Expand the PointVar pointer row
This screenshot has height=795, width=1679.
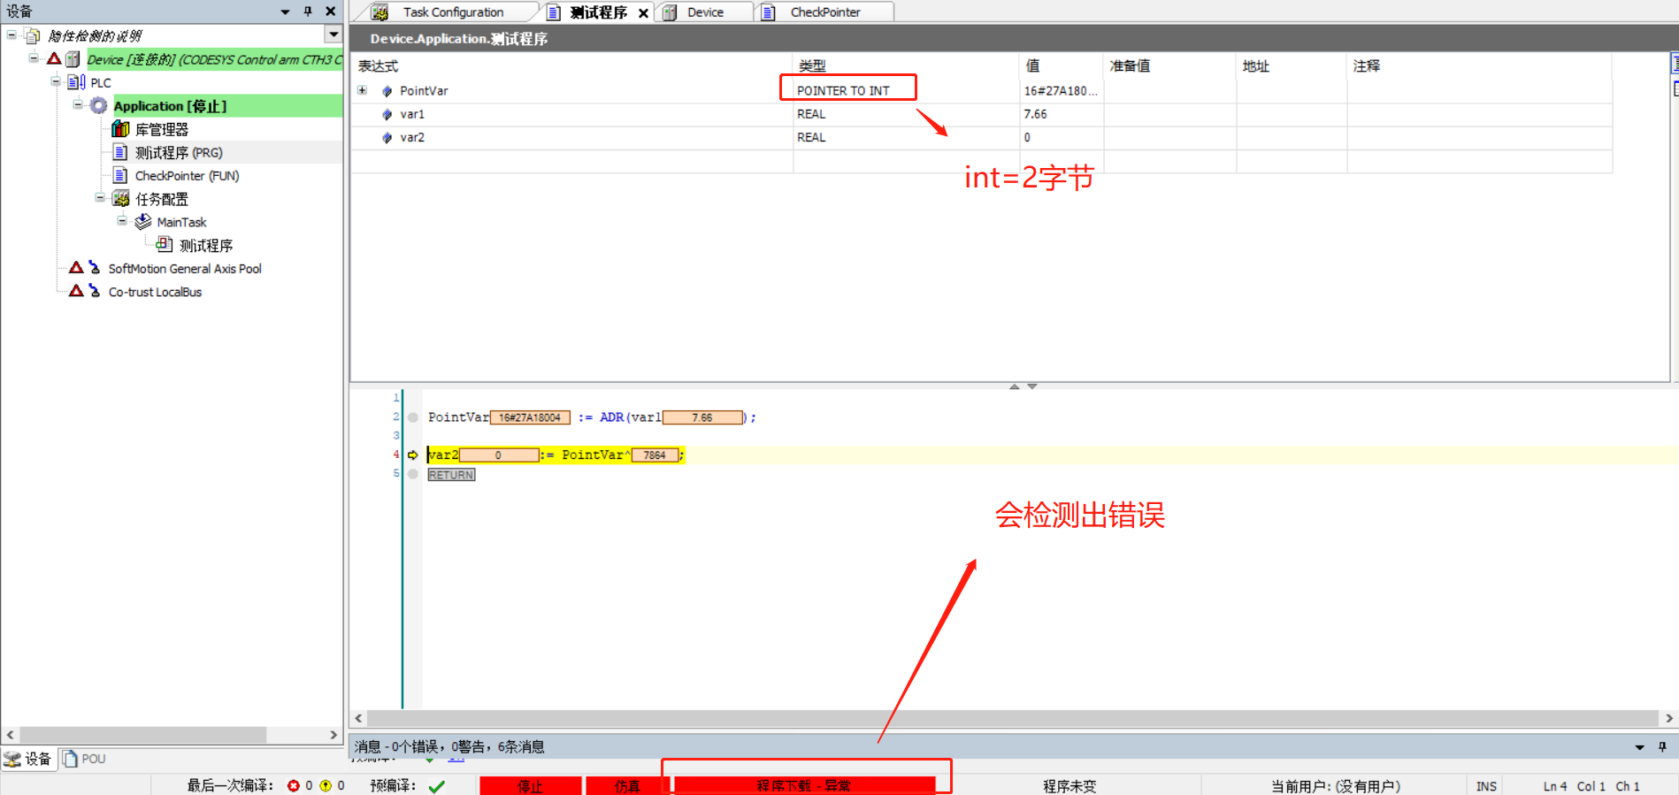pos(362,90)
